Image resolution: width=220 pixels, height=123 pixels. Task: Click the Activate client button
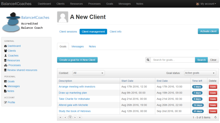pos(208,31)
